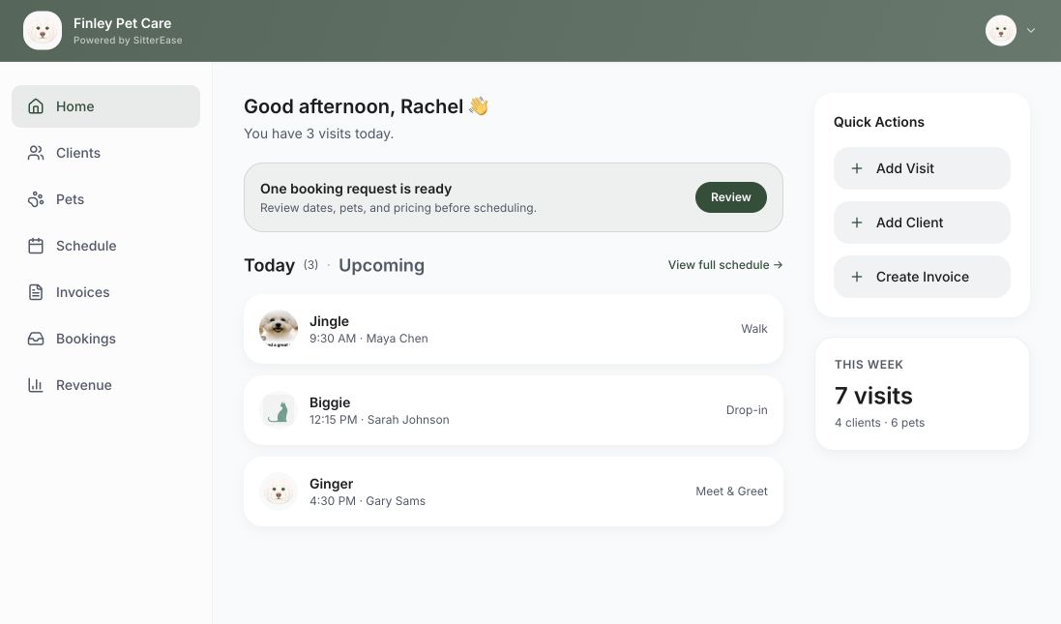Open the Revenue bar chart icon

click(36, 385)
